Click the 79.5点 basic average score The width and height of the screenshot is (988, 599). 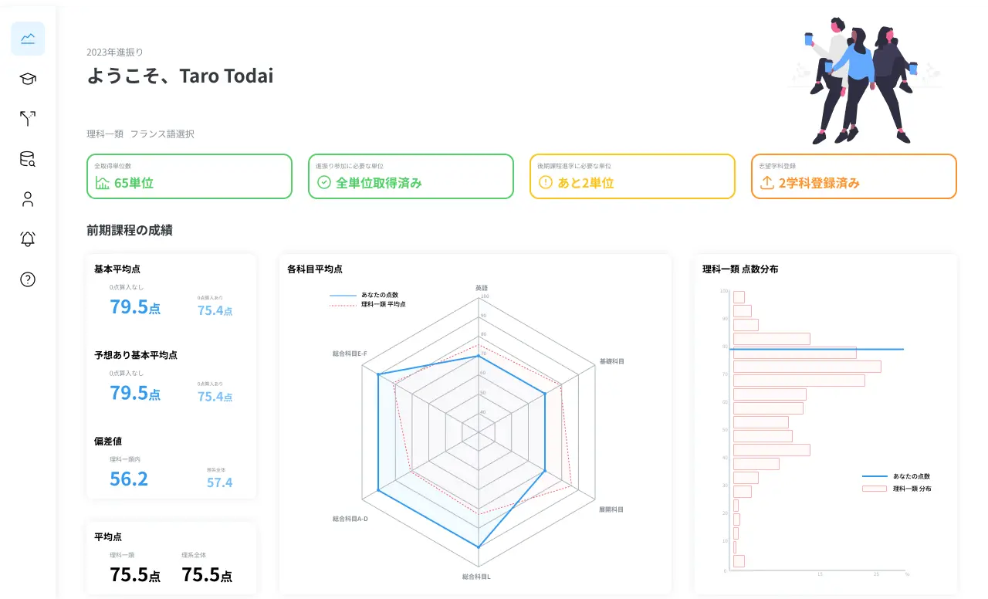pos(135,306)
